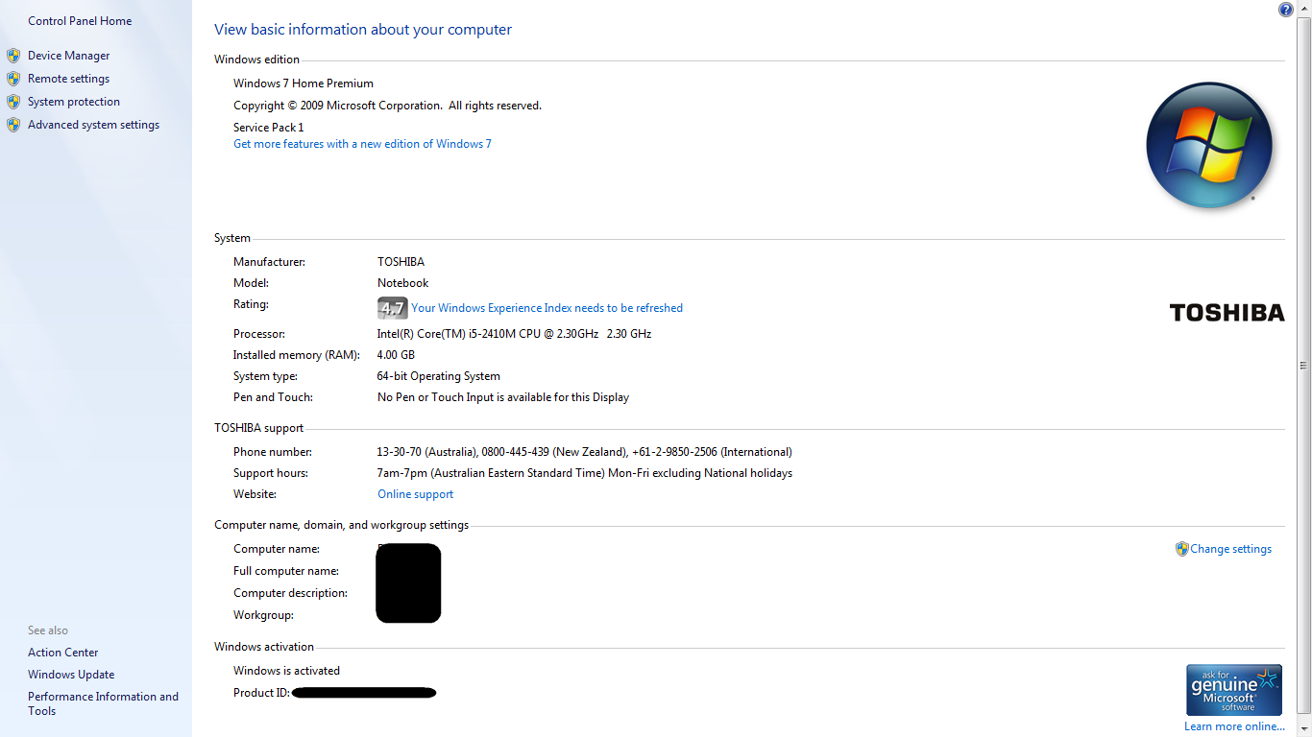
Task: Click the installed memory value 4.00 GB
Action: (396, 355)
